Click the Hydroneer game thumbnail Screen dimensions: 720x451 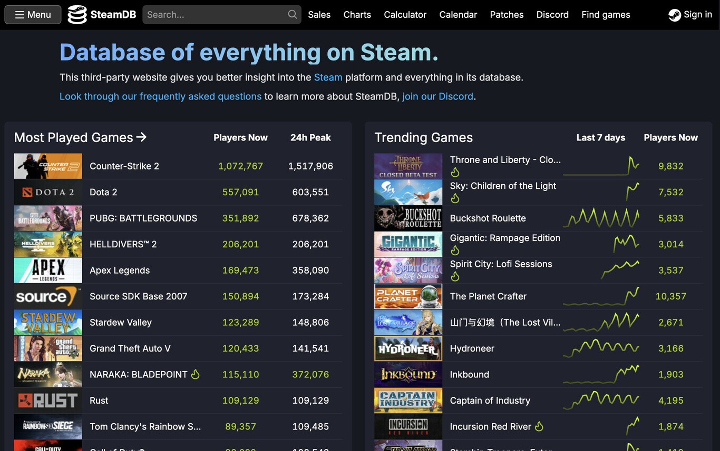tap(408, 348)
